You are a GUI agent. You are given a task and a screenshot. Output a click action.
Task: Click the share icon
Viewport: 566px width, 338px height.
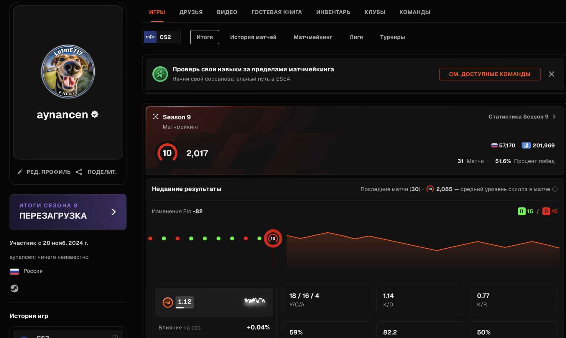tap(79, 172)
